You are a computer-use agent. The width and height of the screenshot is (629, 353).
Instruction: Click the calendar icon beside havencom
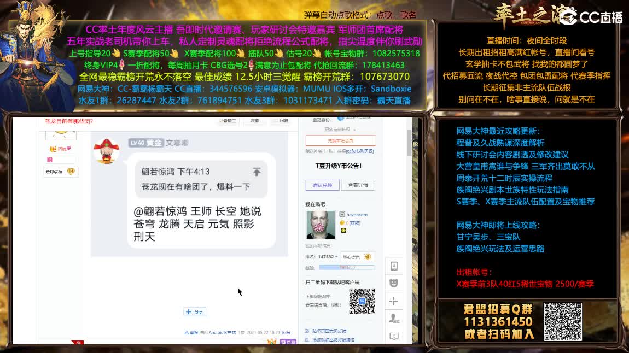click(x=342, y=214)
